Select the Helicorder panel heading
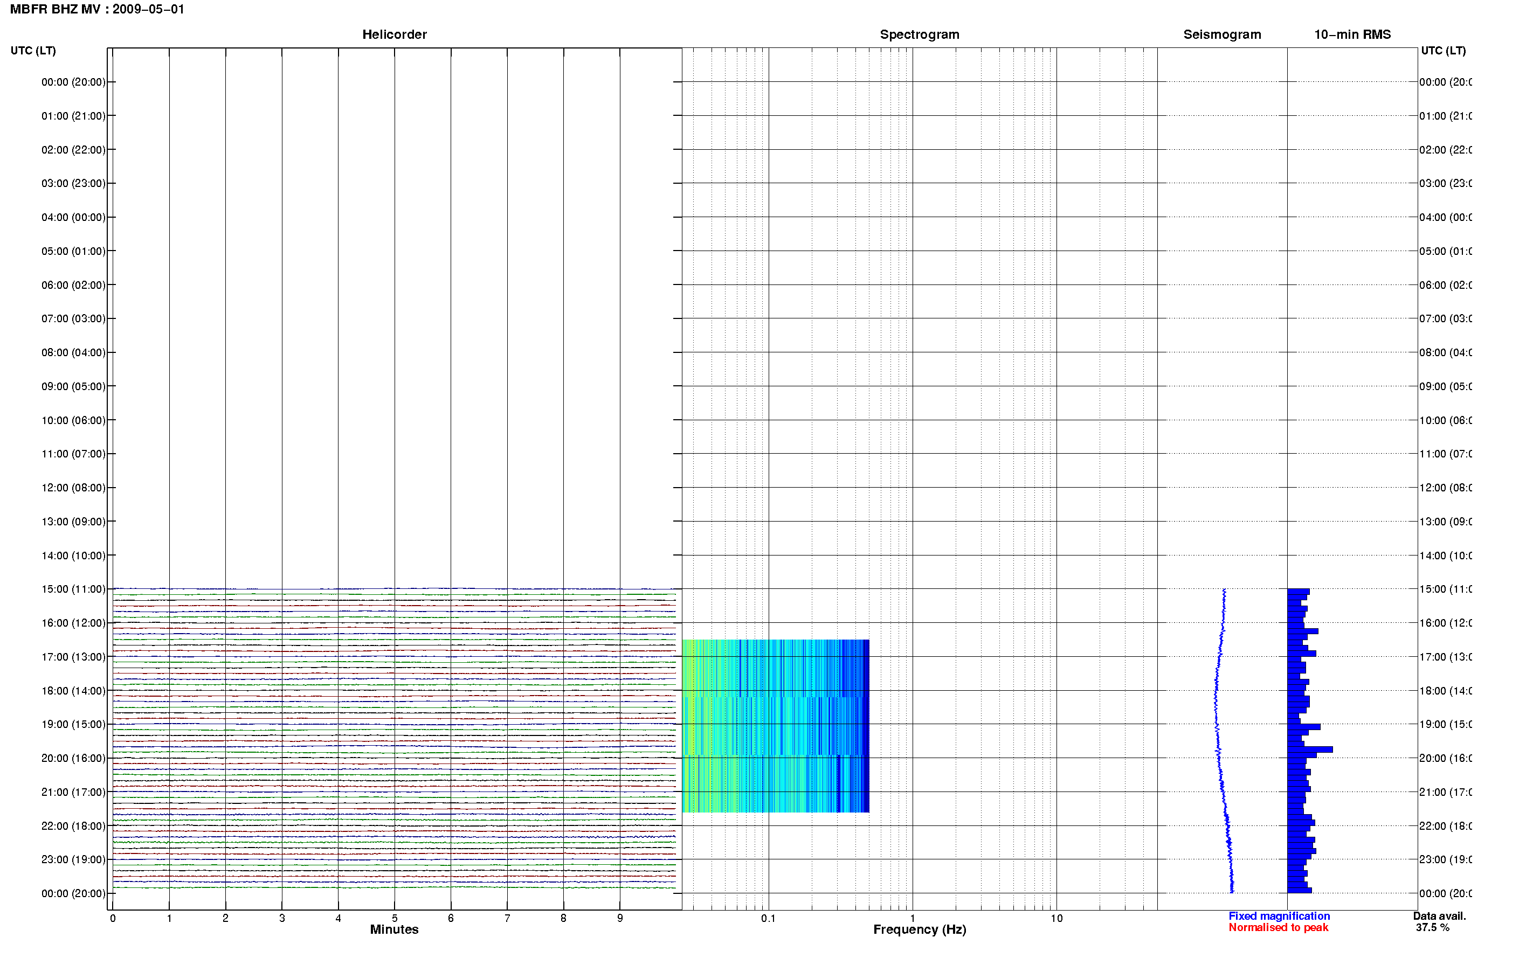 point(394,34)
